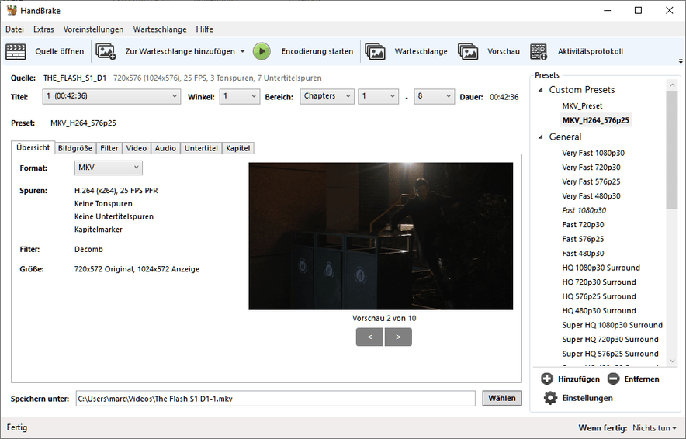Image resolution: width=686 pixels, height=439 pixels.
Task: Click the Einstellungen gear icon
Action: 550,398
